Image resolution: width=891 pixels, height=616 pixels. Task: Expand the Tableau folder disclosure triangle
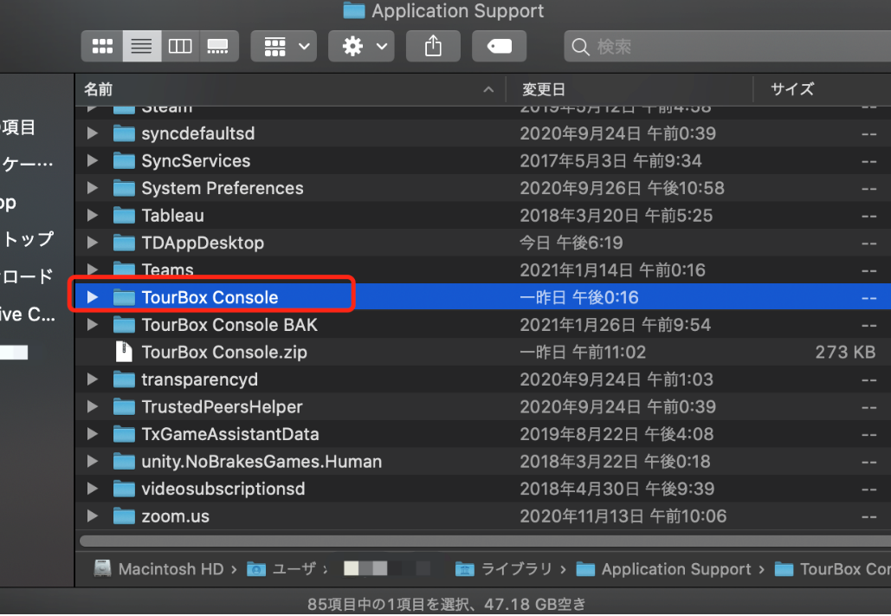tap(93, 216)
